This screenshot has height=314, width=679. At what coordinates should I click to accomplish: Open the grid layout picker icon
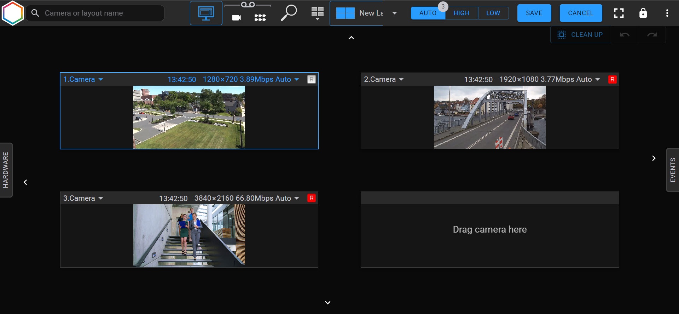[317, 13]
